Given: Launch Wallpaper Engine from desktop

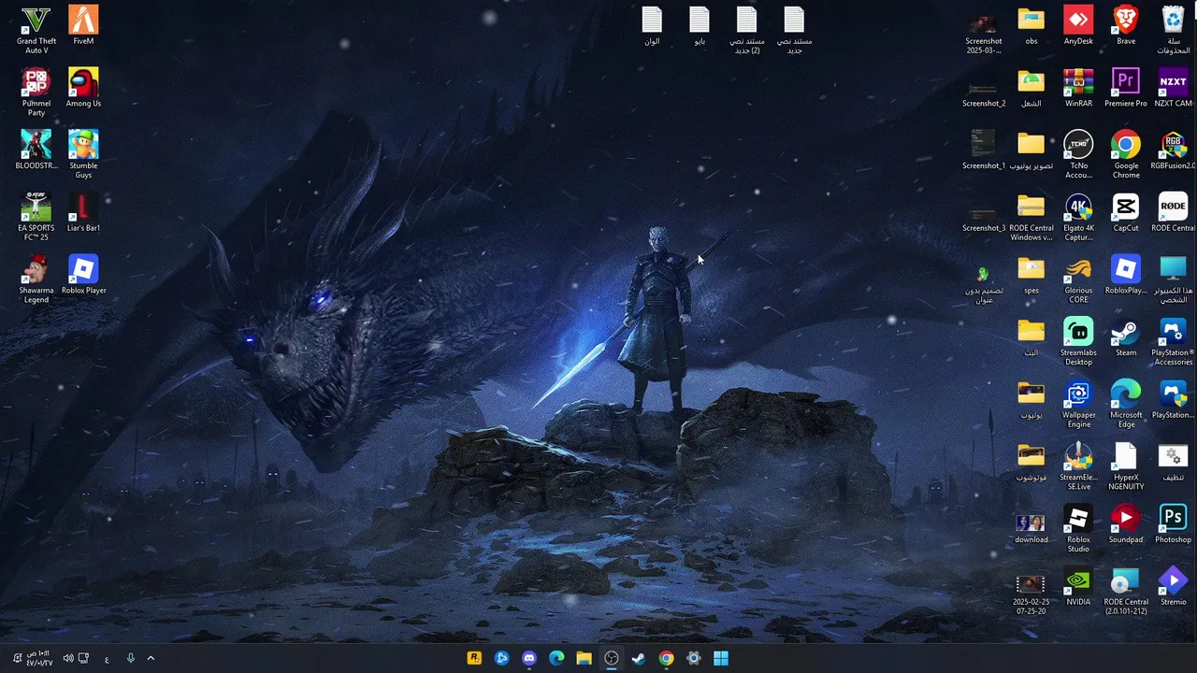Looking at the screenshot, I should click(x=1078, y=404).
